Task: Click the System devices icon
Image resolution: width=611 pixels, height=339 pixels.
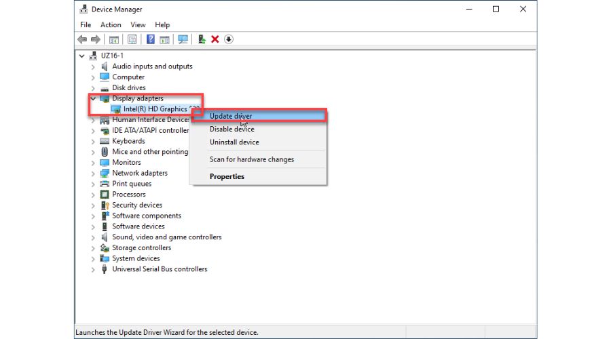Action: click(x=105, y=258)
